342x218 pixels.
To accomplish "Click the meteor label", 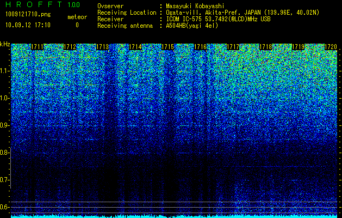I will coord(77,17).
